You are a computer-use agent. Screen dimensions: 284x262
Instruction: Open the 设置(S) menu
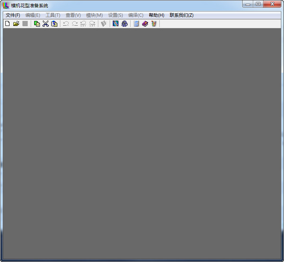pyautogui.click(x=115, y=15)
